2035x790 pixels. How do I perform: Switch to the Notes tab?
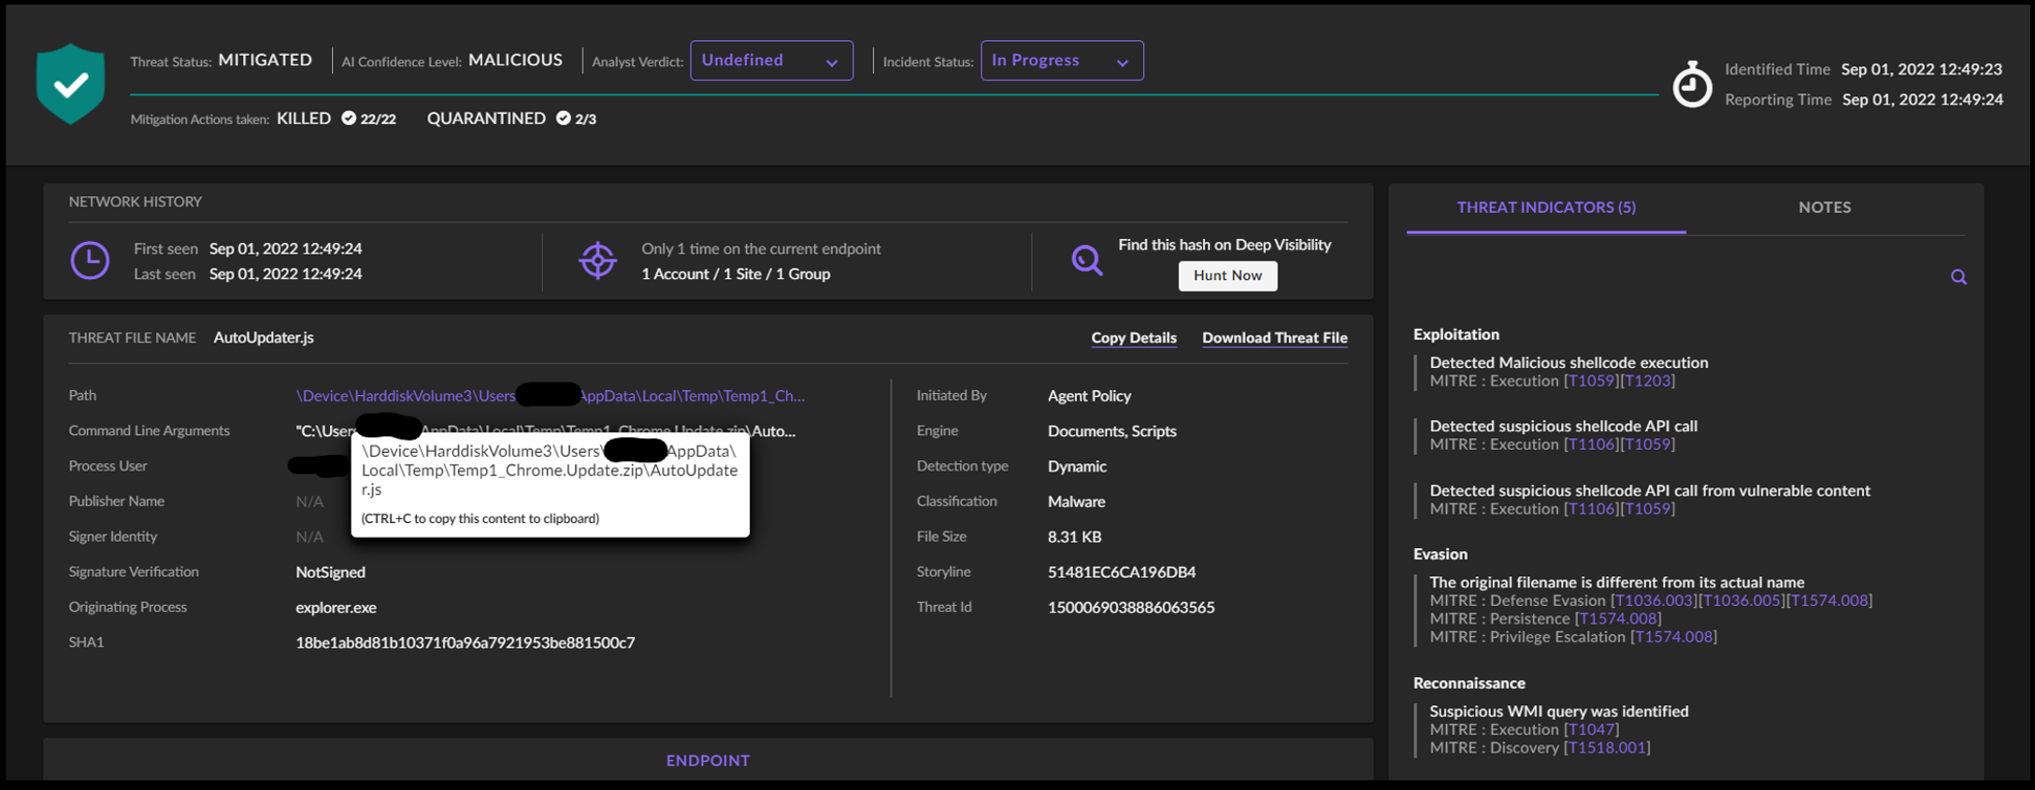click(x=1824, y=207)
